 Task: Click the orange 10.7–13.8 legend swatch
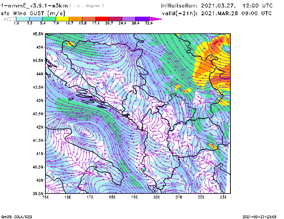tap(76, 19)
